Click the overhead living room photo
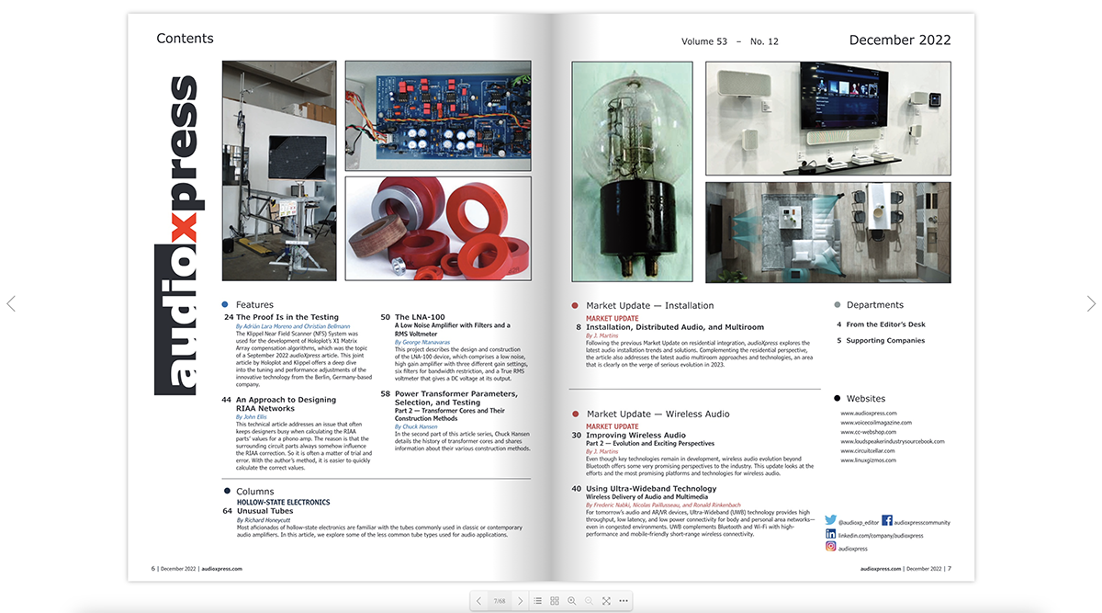Image resolution: width=1102 pixels, height=613 pixels. click(828, 233)
